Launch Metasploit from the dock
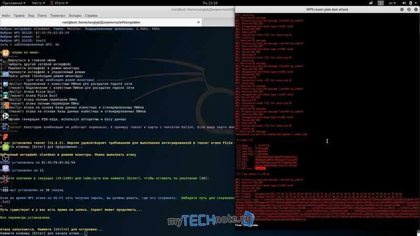 5,84
